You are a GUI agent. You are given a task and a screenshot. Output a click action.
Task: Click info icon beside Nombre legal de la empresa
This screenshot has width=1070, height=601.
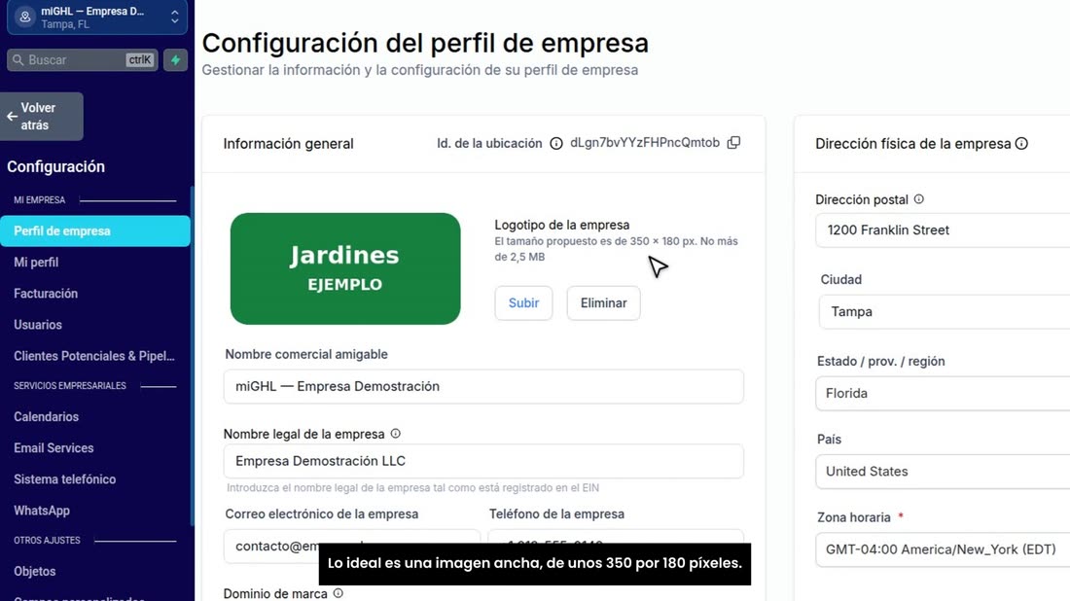point(395,434)
